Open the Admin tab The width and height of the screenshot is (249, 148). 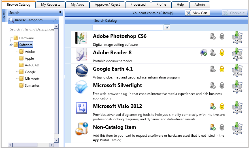(200, 5)
